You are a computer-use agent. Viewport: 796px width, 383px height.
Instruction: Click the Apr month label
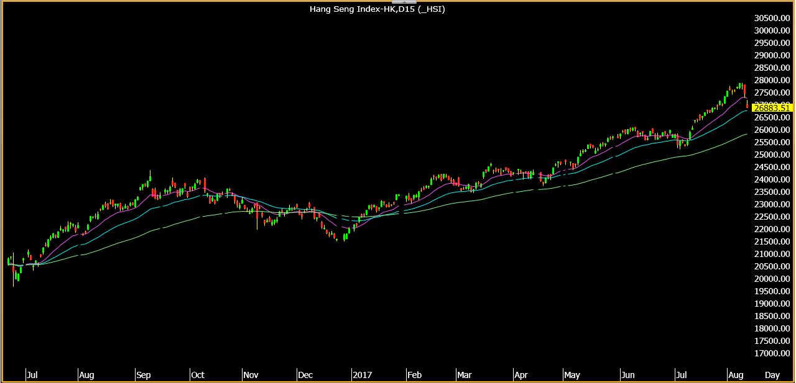(x=521, y=375)
